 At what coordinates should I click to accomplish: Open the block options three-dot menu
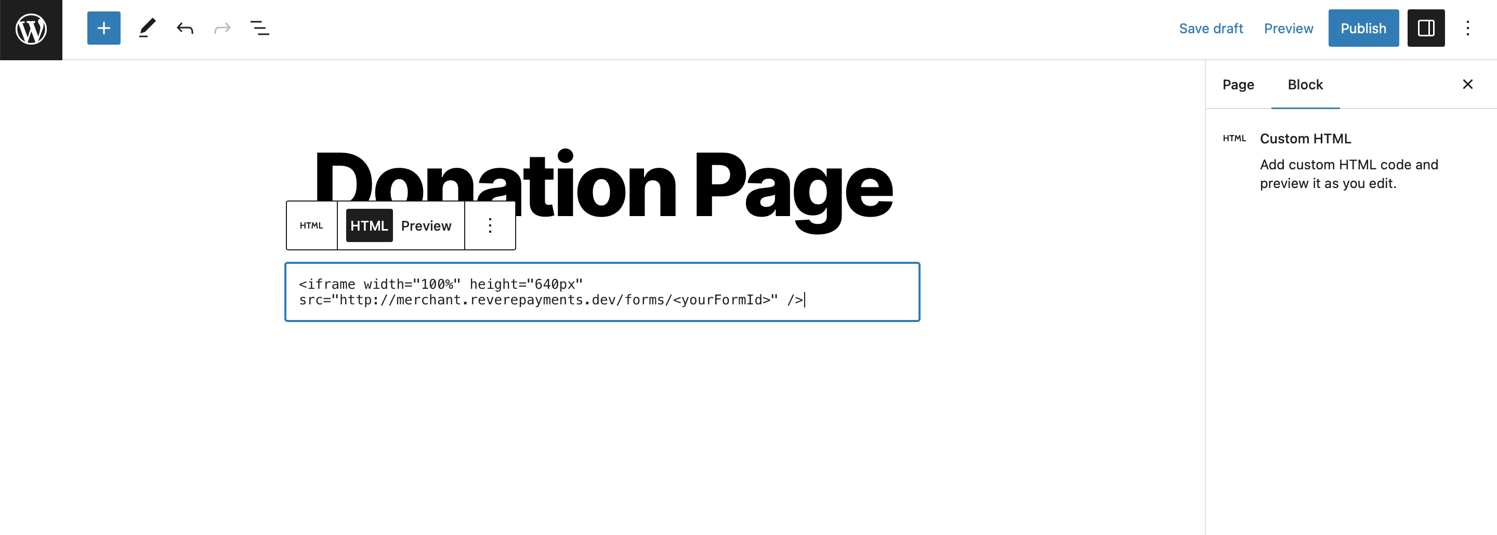(x=490, y=225)
